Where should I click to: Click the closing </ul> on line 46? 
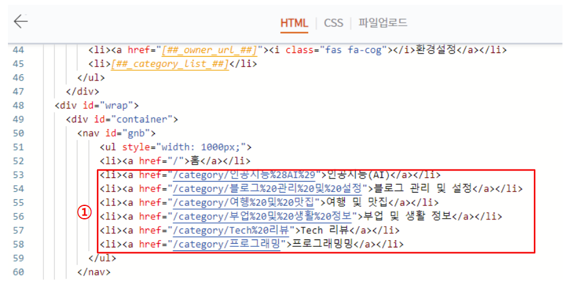pyautogui.click(x=91, y=77)
